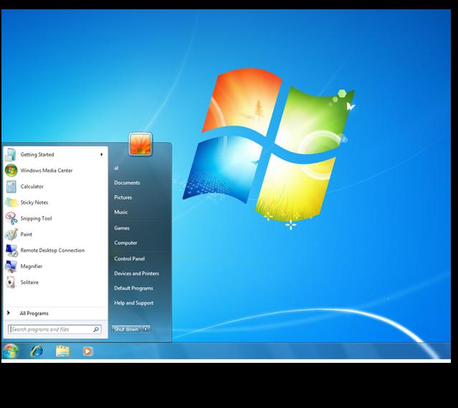This screenshot has height=408, width=458.
Task: Launch Windows Media Player from taskbar
Action: point(87,351)
